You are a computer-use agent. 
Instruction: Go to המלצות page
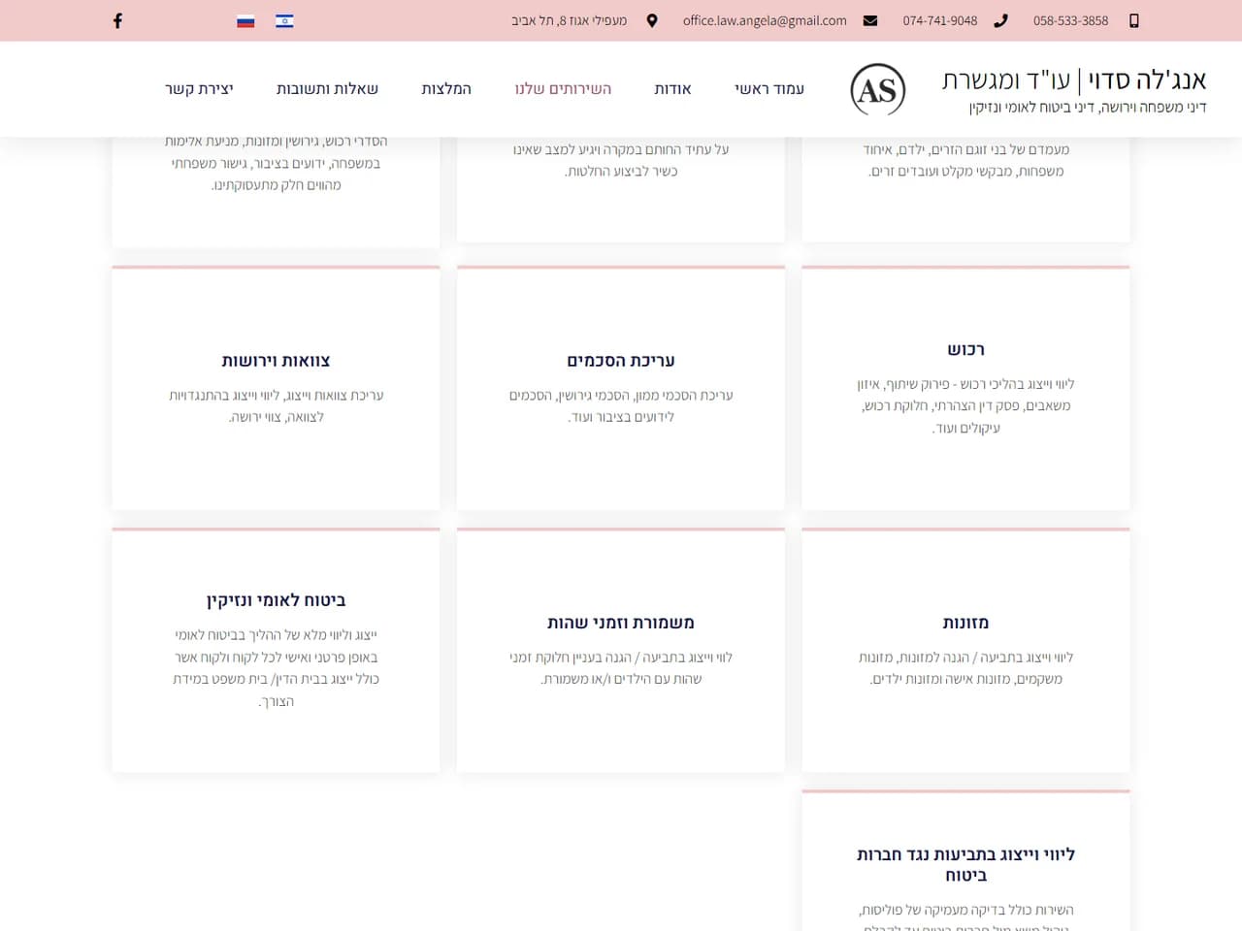446,89
